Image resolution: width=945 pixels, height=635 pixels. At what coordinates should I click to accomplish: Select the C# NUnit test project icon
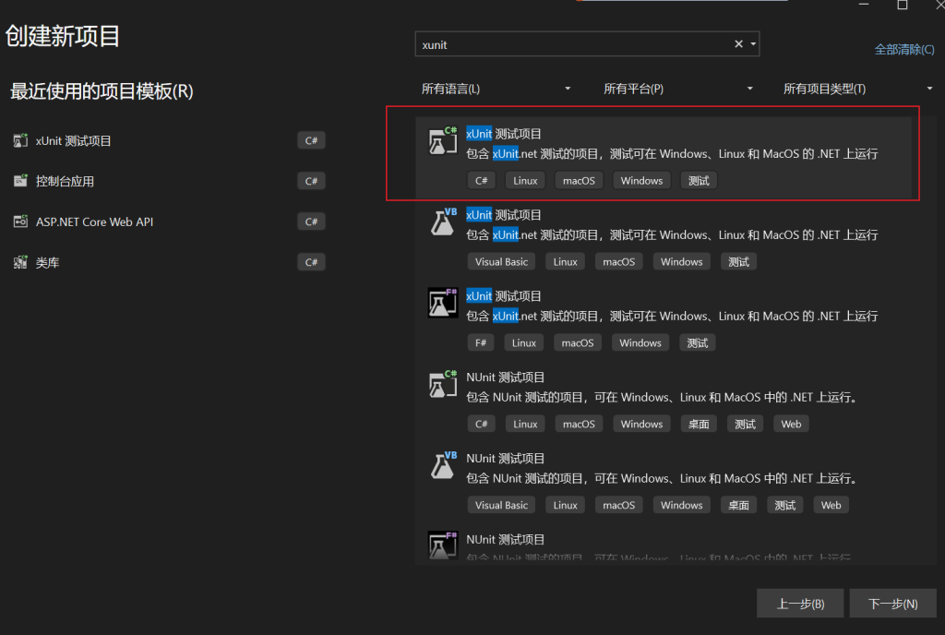[443, 384]
